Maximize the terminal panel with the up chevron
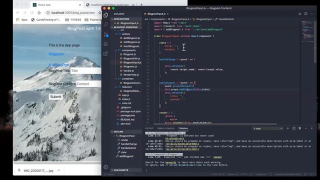320x180 pixels. tap(305, 128)
